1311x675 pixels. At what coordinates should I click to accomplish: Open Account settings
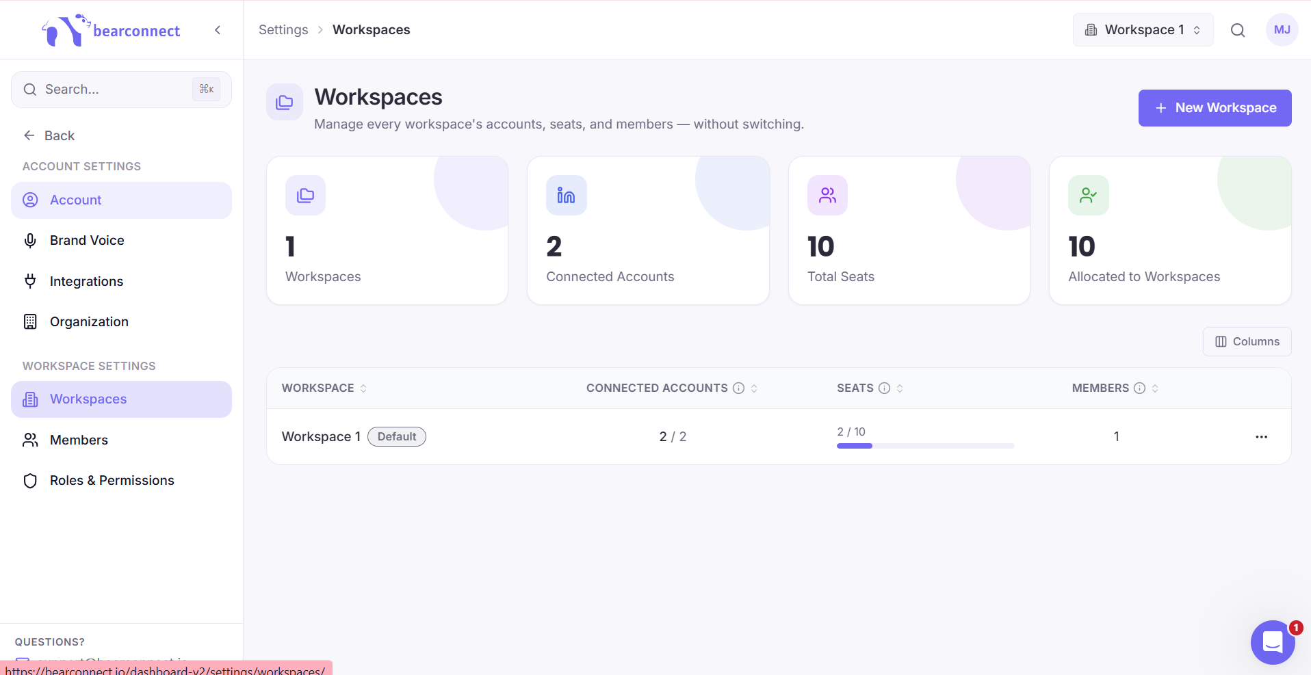(x=121, y=200)
